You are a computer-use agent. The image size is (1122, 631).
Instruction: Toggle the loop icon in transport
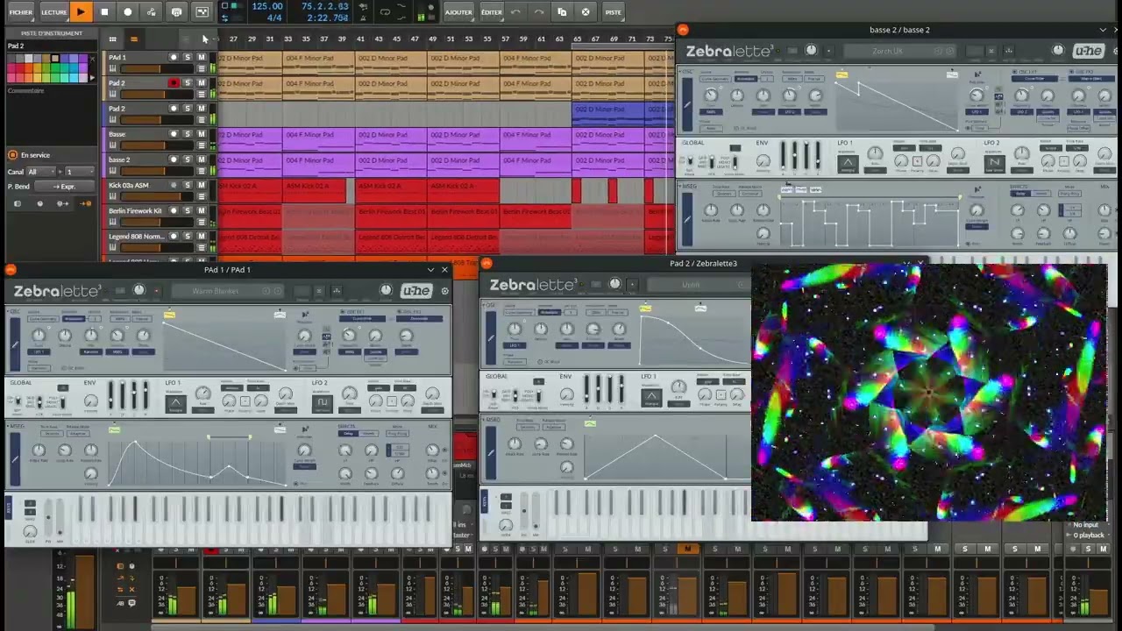pyautogui.click(x=386, y=12)
